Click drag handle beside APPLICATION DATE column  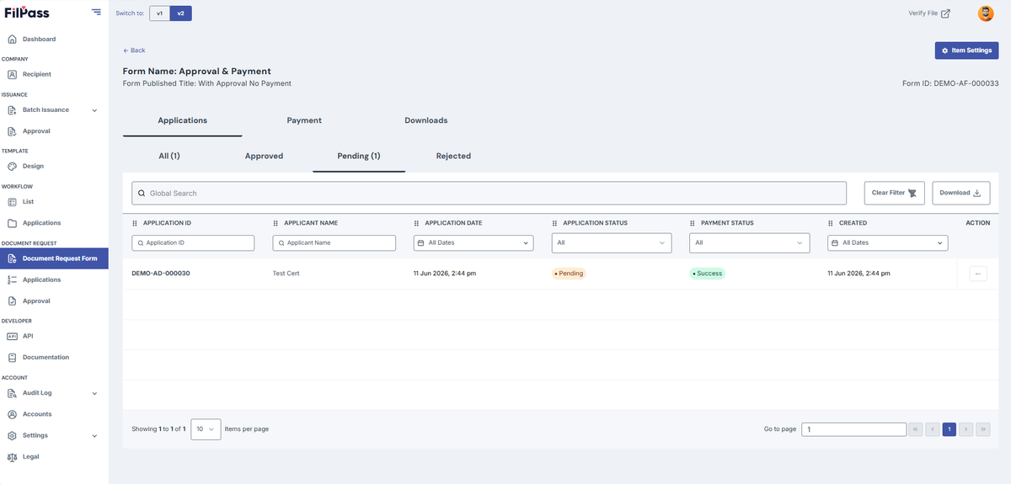point(416,223)
